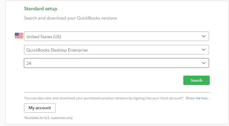This screenshot has width=229, height=126.
Task: Click the chevron arrow in the country dropdown
Action: pos(204,36)
